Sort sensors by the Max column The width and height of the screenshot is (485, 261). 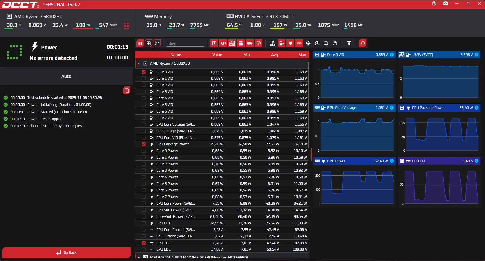(x=302, y=55)
